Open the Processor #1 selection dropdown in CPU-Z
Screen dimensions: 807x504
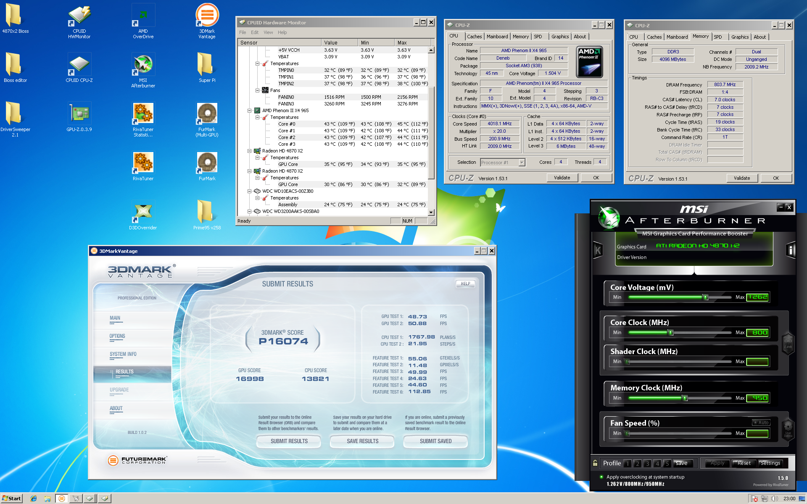[x=522, y=162]
